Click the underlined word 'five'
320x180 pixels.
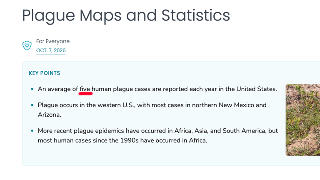[85, 89]
